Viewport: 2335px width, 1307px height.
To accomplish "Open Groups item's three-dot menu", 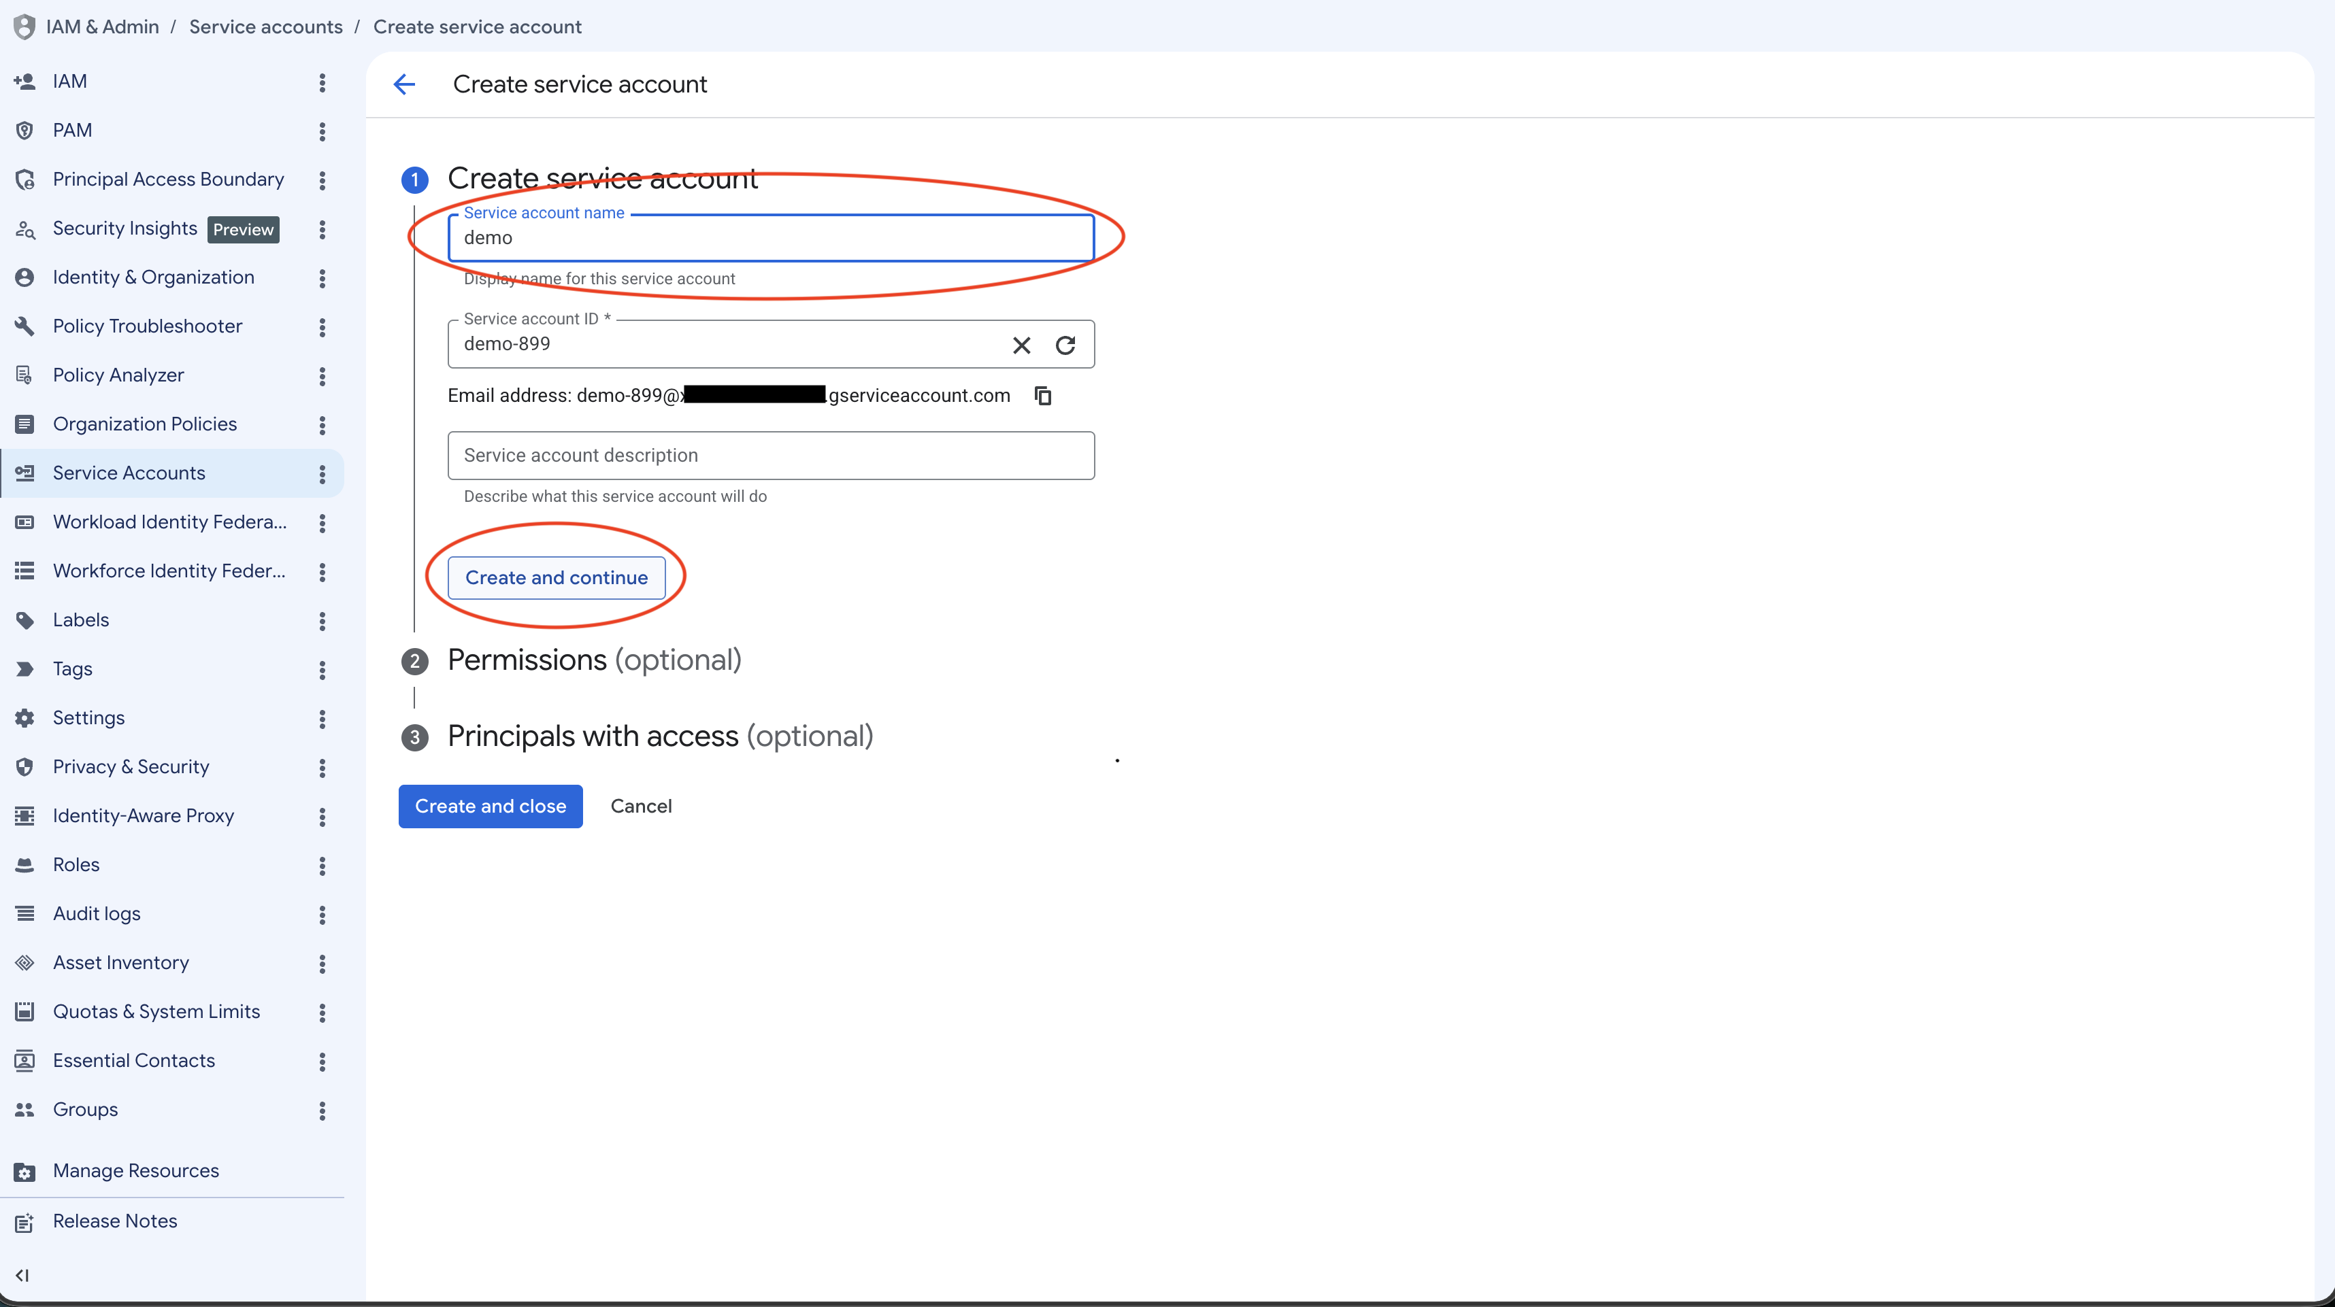I will pyautogui.click(x=322, y=1110).
